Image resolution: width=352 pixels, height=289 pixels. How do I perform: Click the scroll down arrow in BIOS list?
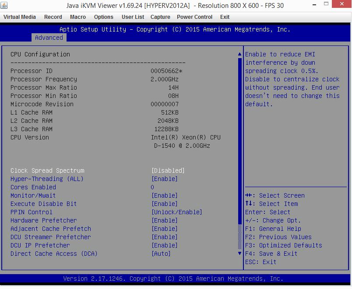239,253
